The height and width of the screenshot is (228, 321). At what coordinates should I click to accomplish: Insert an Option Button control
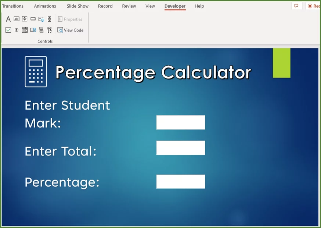[x=16, y=30]
